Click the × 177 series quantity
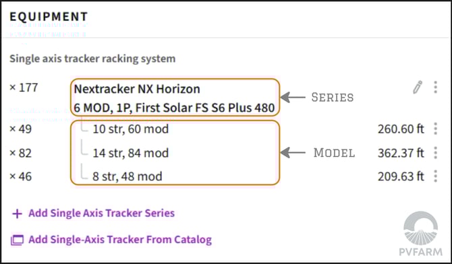This screenshot has height=264, width=452. (24, 88)
